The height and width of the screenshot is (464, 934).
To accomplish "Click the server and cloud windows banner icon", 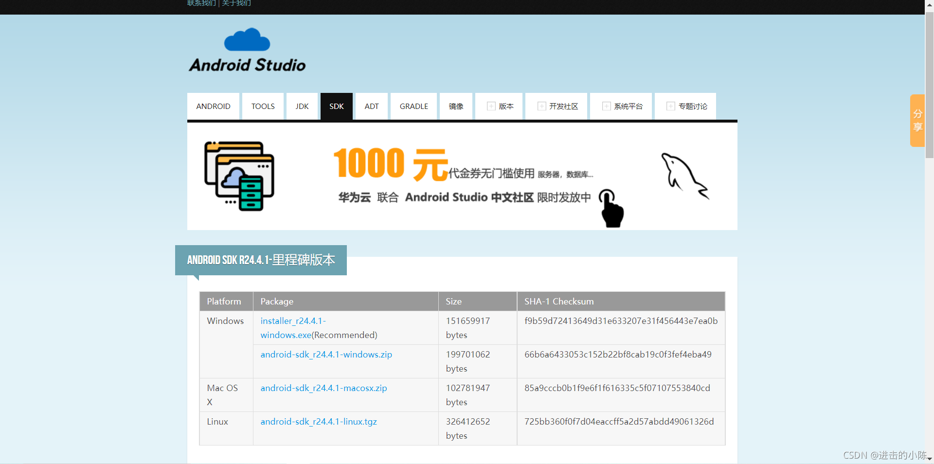I will [239, 176].
